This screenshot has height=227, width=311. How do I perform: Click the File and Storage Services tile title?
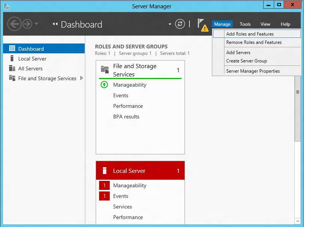click(x=135, y=70)
